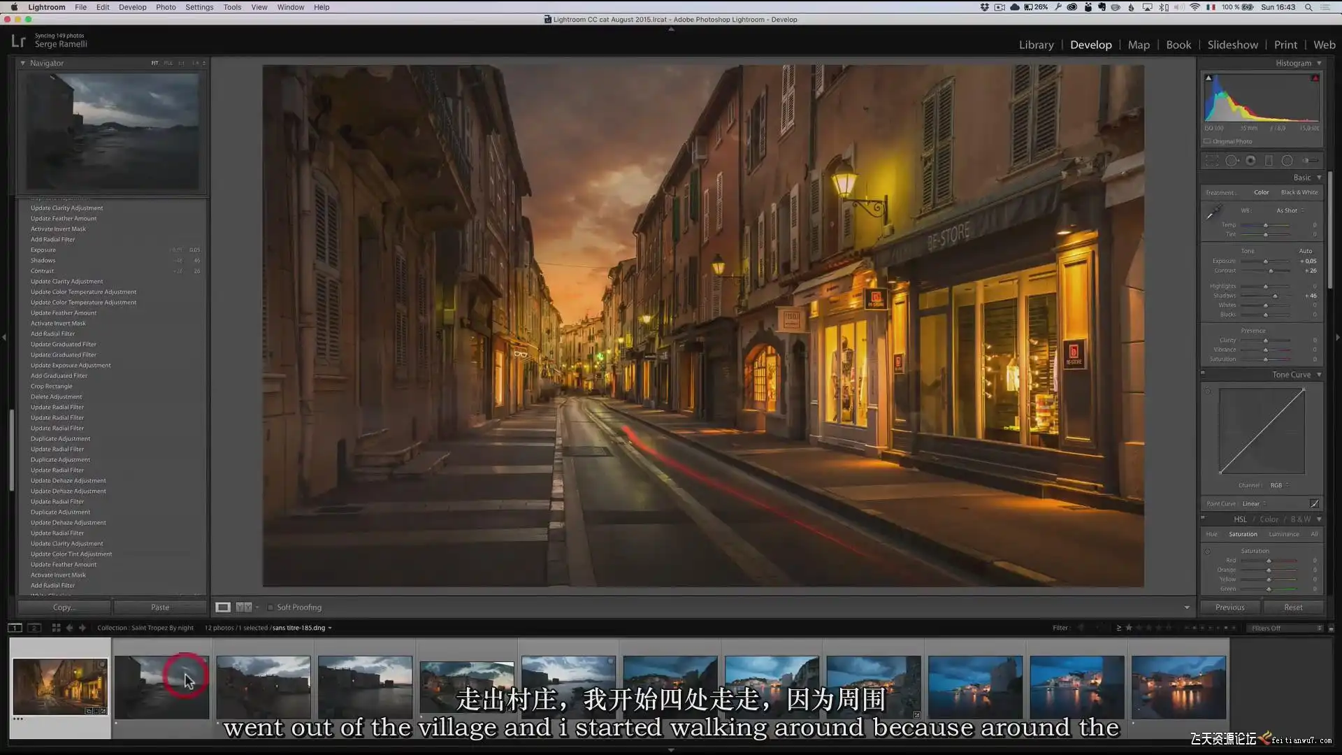Screen dimensions: 1342x755
Task: Choose the Graduated Filter tool
Action: (1269, 160)
